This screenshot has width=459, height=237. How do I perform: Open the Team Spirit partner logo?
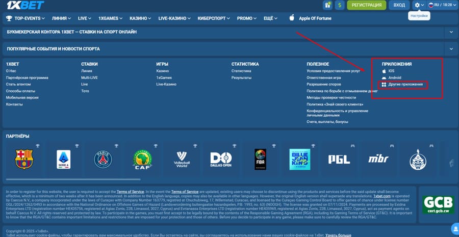tap(418, 160)
